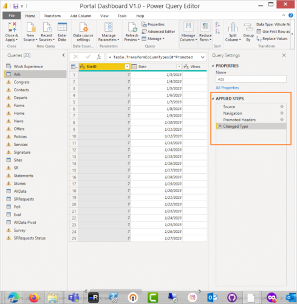Open the Enter Data table icon

tap(62, 27)
